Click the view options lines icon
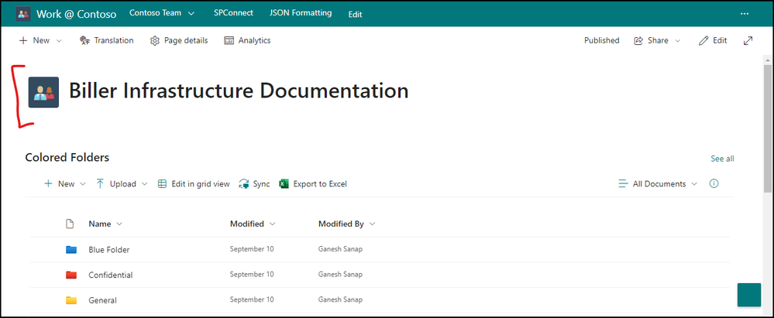Image resolution: width=774 pixels, height=318 pixels. click(x=623, y=184)
